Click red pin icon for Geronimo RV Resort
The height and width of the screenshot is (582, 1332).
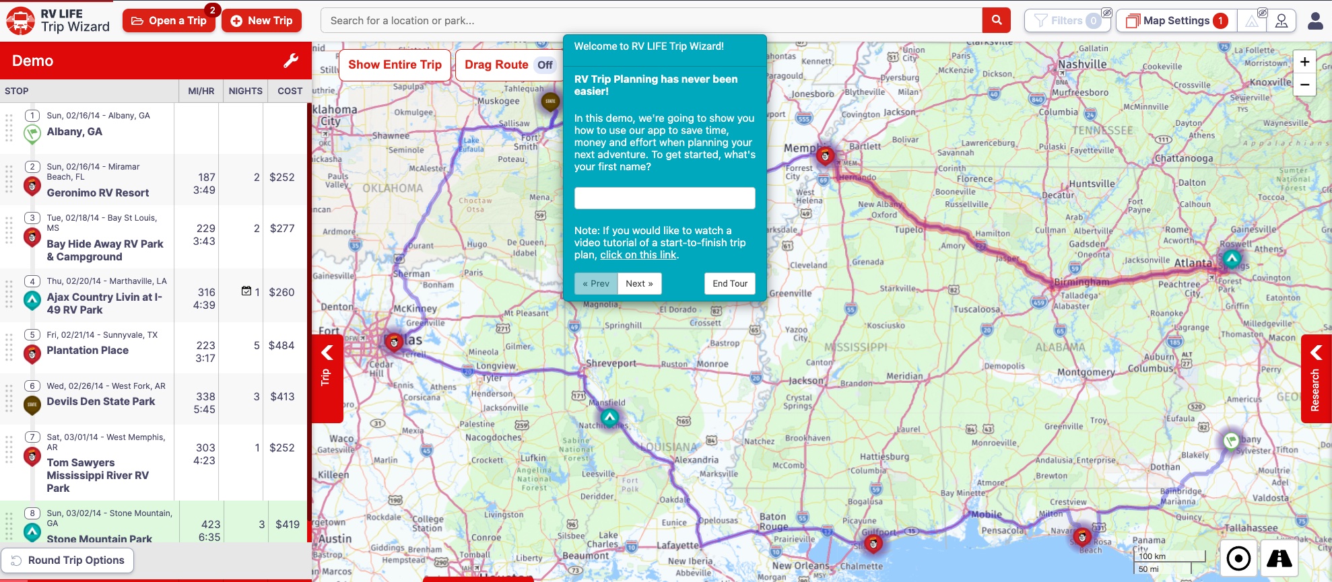click(x=32, y=186)
